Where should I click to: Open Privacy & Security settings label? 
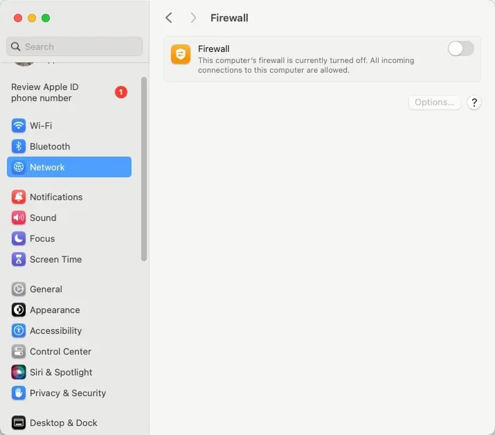point(68,393)
